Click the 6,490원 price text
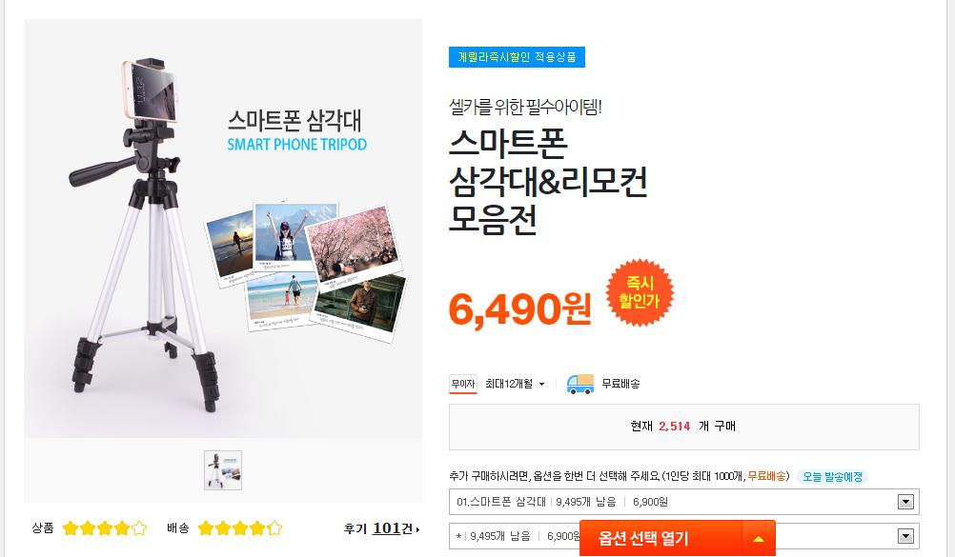The width and height of the screenshot is (955, 557). (520, 309)
